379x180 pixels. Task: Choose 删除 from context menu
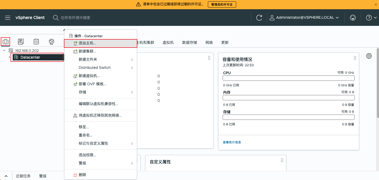(101, 175)
